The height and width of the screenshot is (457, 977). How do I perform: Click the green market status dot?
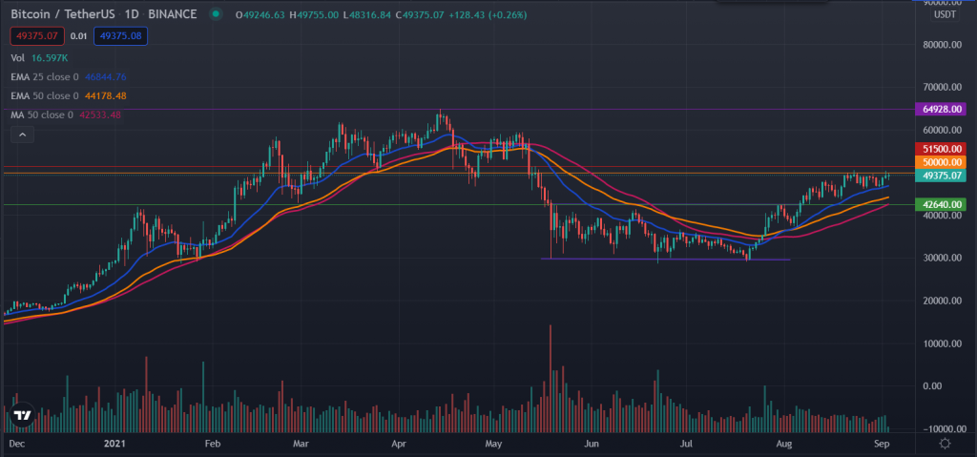tap(216, 13)
